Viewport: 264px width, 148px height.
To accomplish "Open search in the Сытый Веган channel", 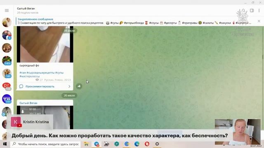I will coord(244,11).
